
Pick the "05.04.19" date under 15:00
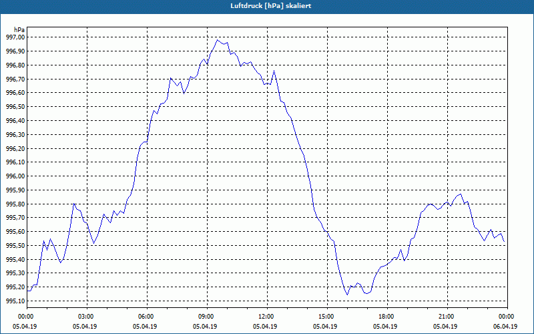pos(325,327)
